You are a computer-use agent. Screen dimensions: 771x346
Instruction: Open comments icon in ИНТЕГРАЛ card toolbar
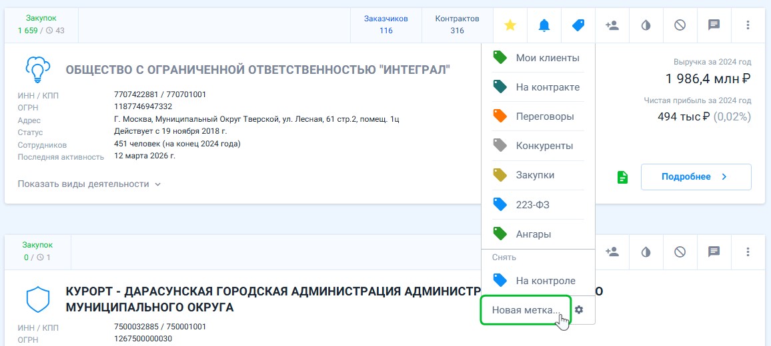[x=714, y=25]
